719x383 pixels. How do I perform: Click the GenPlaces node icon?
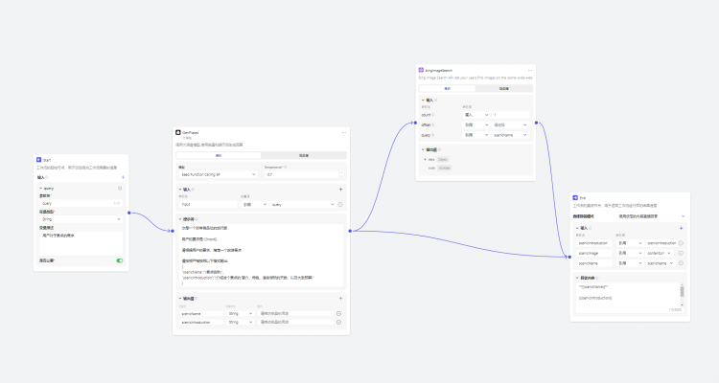point(178,132)
